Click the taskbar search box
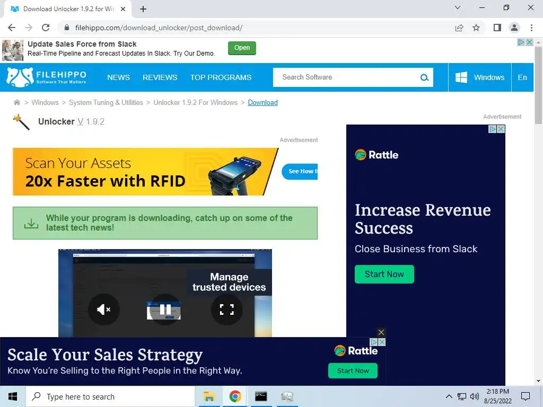 [110, 396]
